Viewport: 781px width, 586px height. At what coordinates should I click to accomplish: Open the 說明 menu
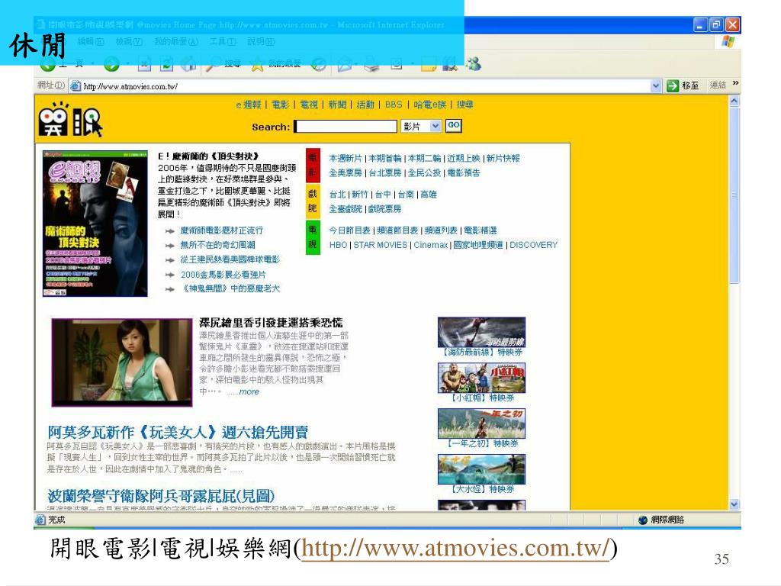(261, 41)
